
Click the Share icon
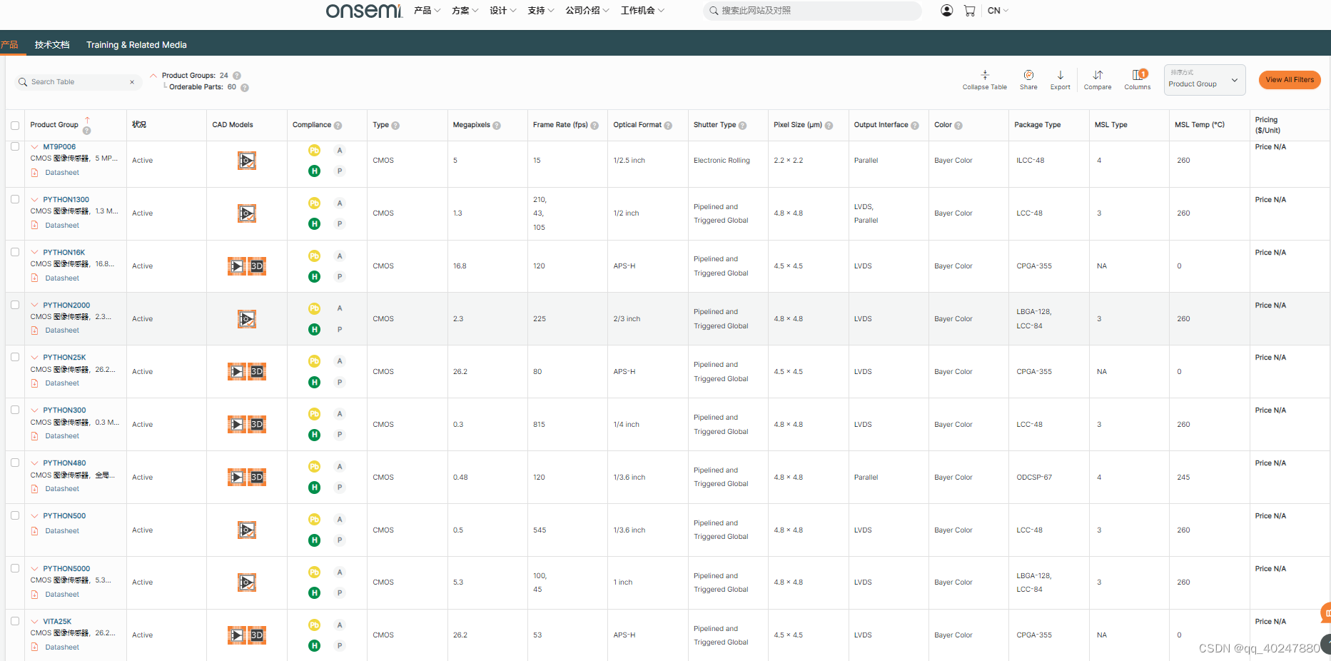[1028, 75]
